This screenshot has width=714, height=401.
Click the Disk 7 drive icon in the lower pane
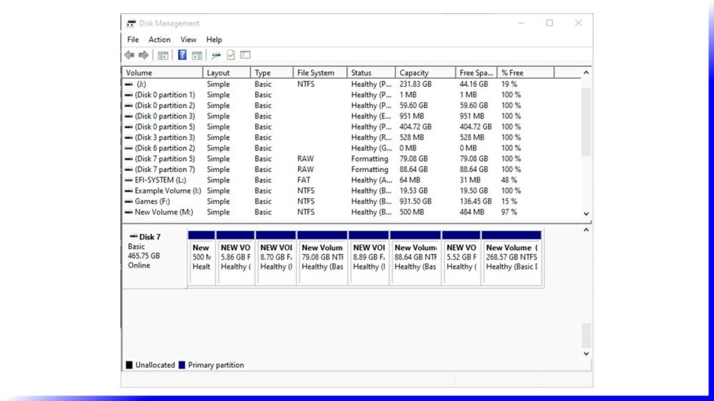coord(133,237)
